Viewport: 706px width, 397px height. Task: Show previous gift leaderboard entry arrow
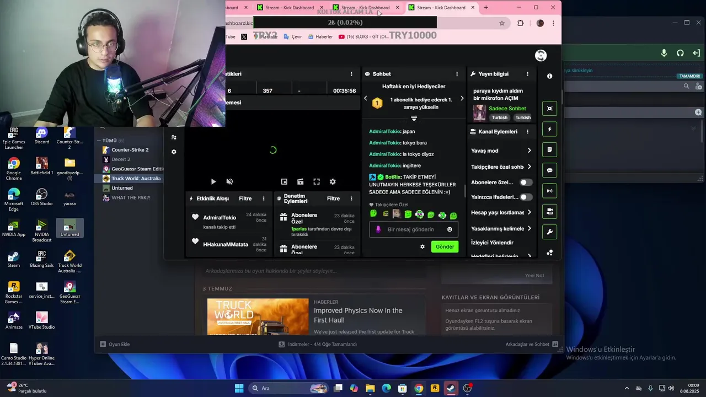[x=365, y=99]
